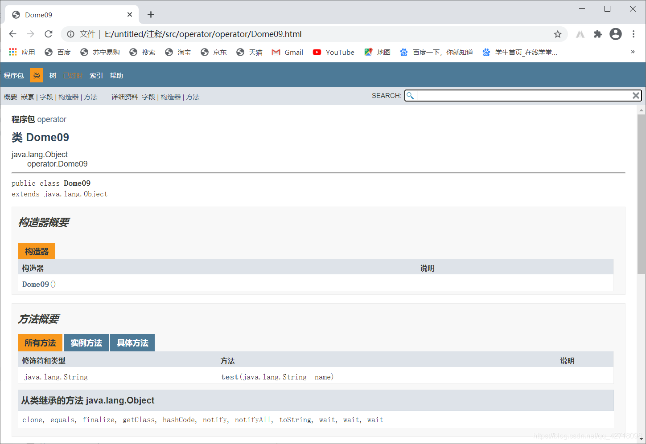Viewport: 646px width, 444px height.
Task: Click java.lang.String return type cell
Action: pos(56,377)
